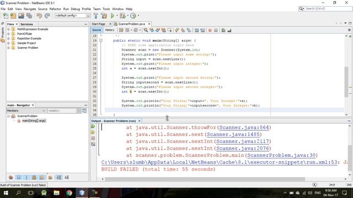Click the Source view button

97,30
